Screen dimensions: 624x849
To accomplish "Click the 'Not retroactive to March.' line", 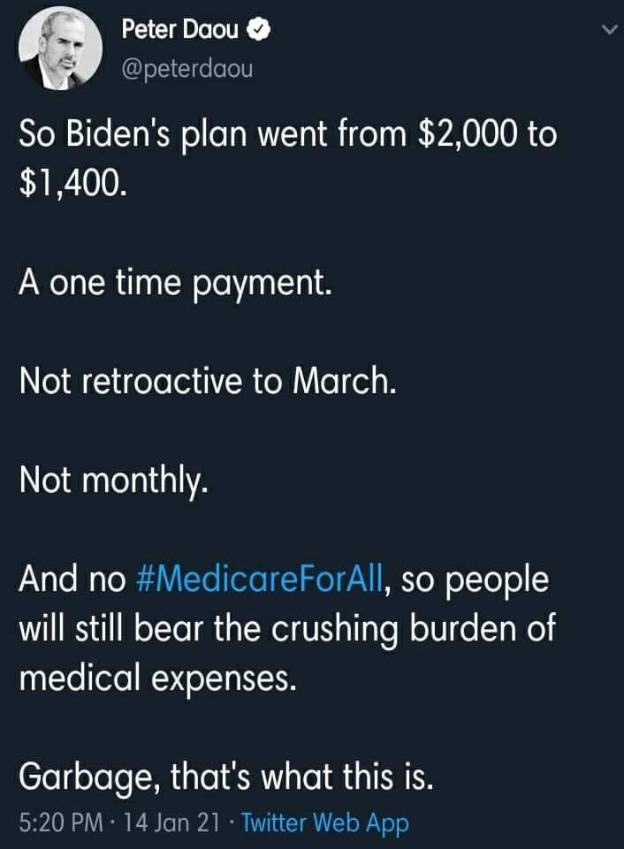I will 208,381.
